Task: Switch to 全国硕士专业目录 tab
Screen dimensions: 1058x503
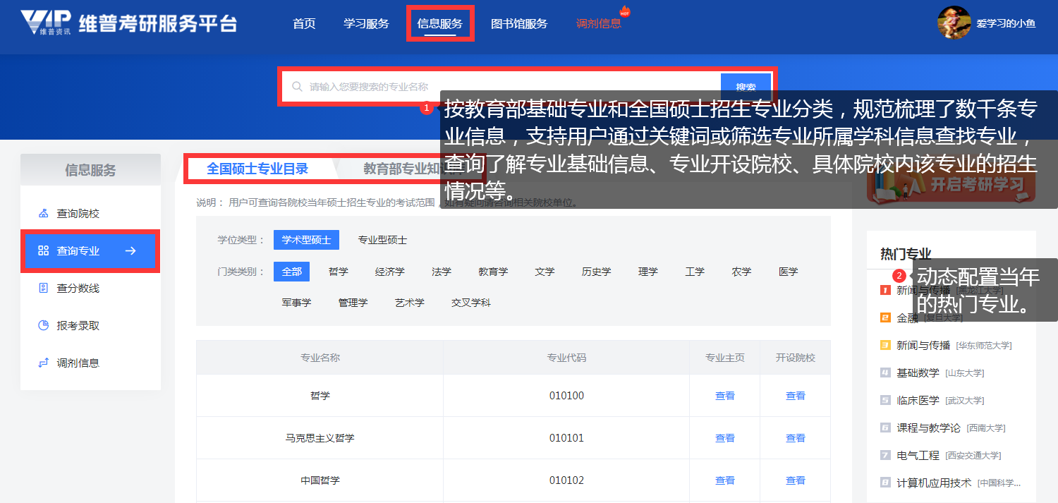Action: 257,169
